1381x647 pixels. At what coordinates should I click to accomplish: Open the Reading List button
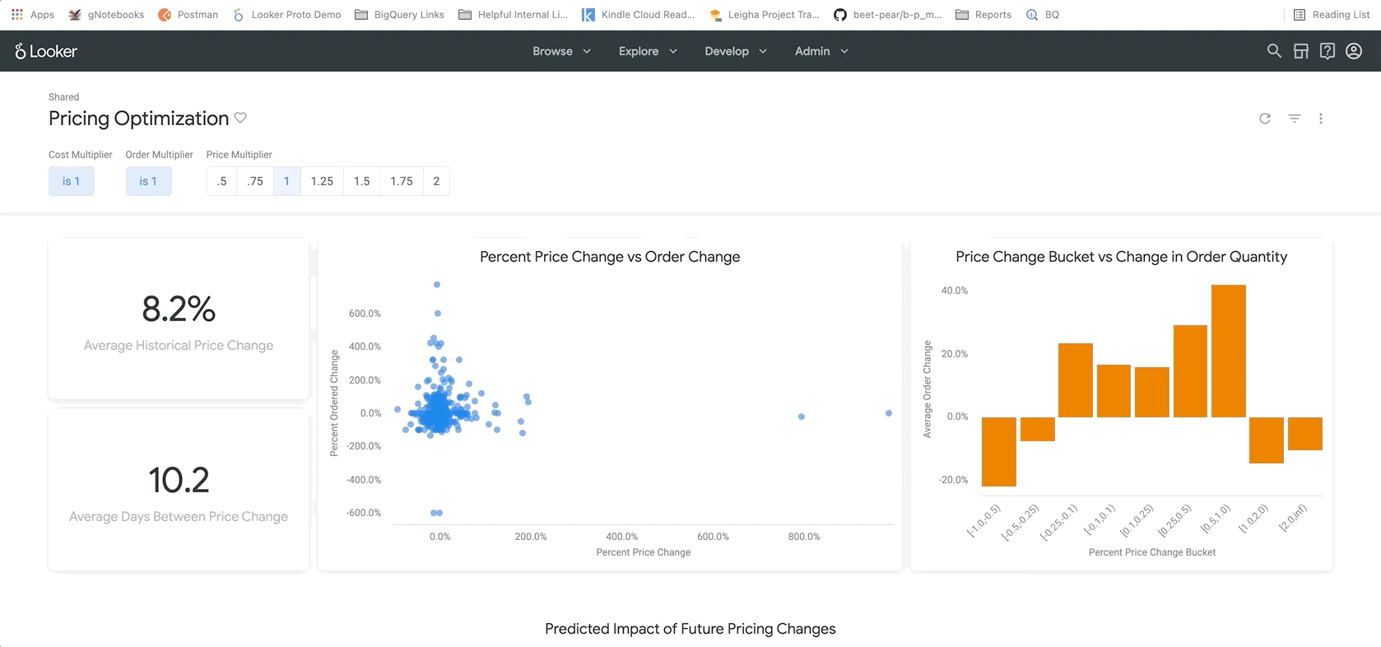pyautogui.click(x=1332, y=15)
